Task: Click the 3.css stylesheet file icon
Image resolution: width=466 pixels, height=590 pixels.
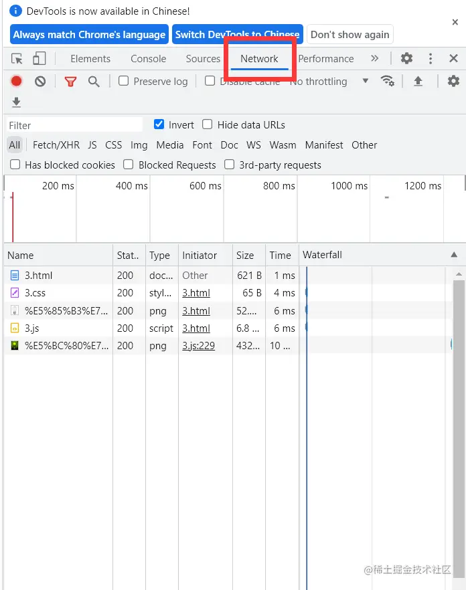Action: (x=14, y=293)
